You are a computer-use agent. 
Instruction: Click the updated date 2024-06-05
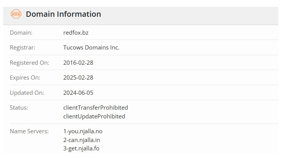(x=78, y=93)
